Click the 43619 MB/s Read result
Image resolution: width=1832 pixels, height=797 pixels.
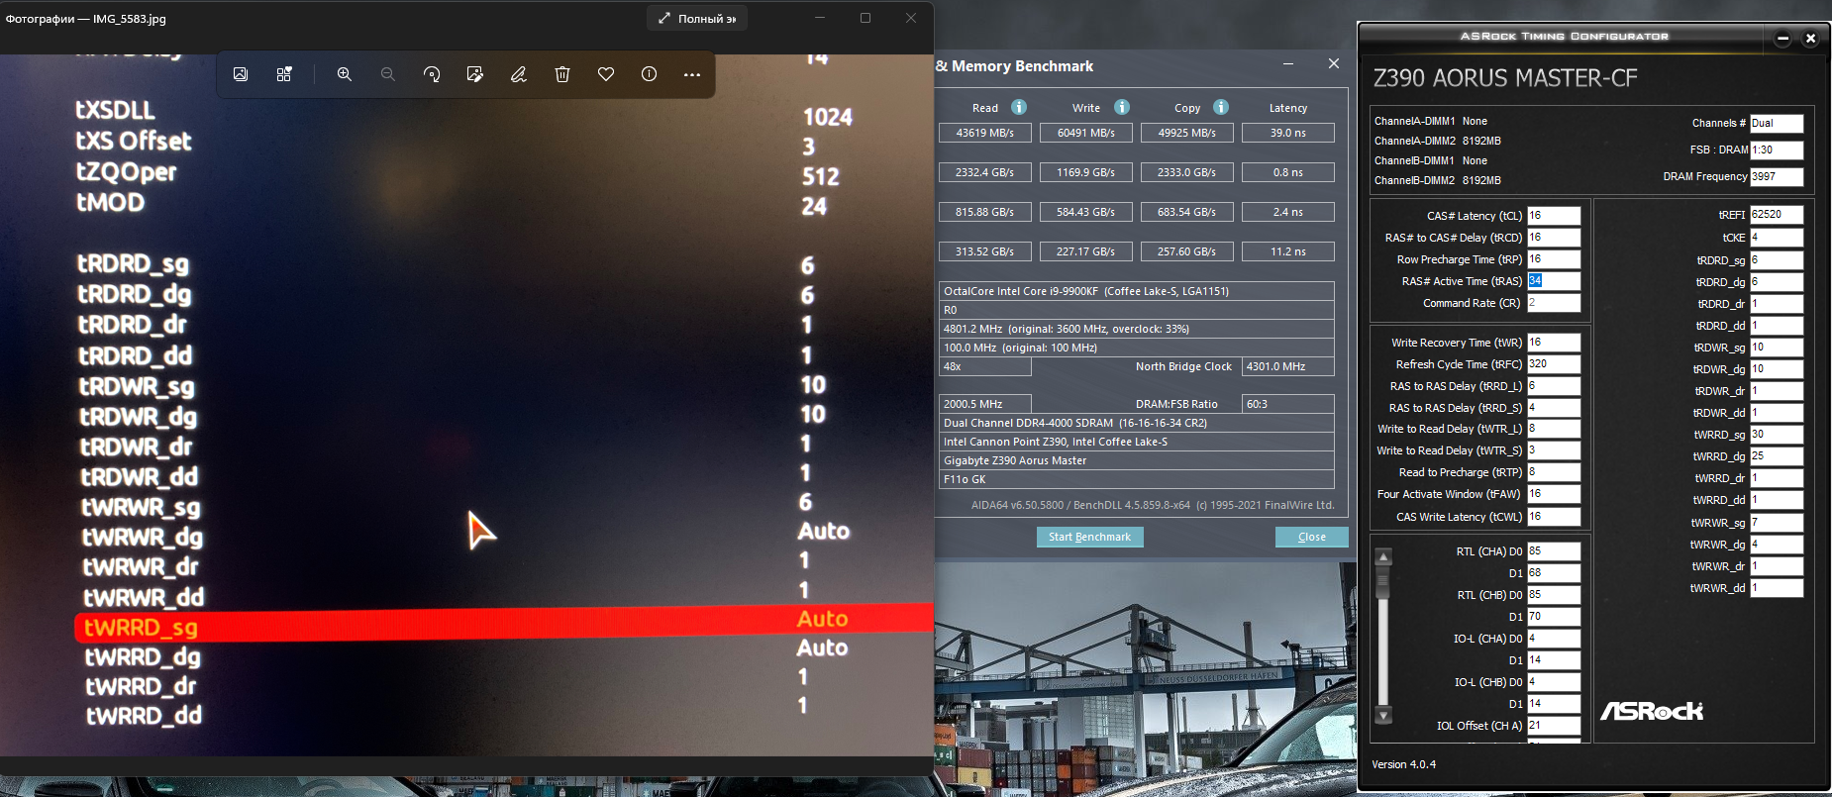click(985, 133)
